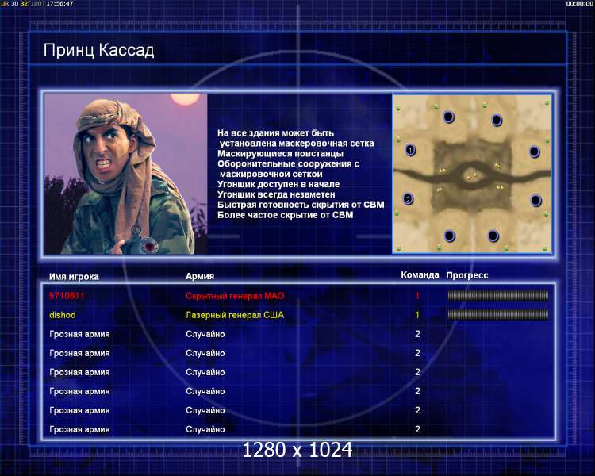Image resolution: width=595 pixels, height=476 pixels.
Task: Click the "Команда" column header
Action: [420, 274]
